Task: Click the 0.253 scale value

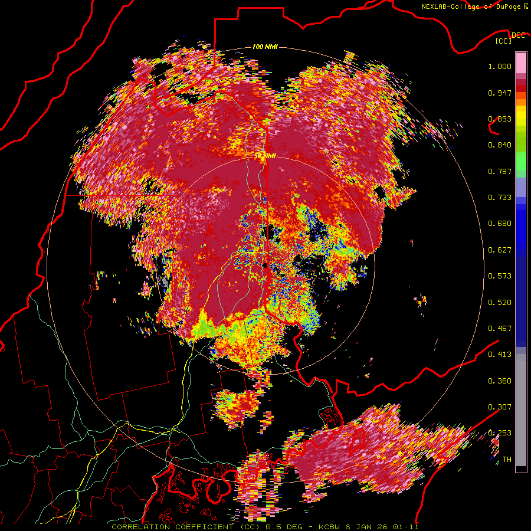Action: click(x=500, y=433)
